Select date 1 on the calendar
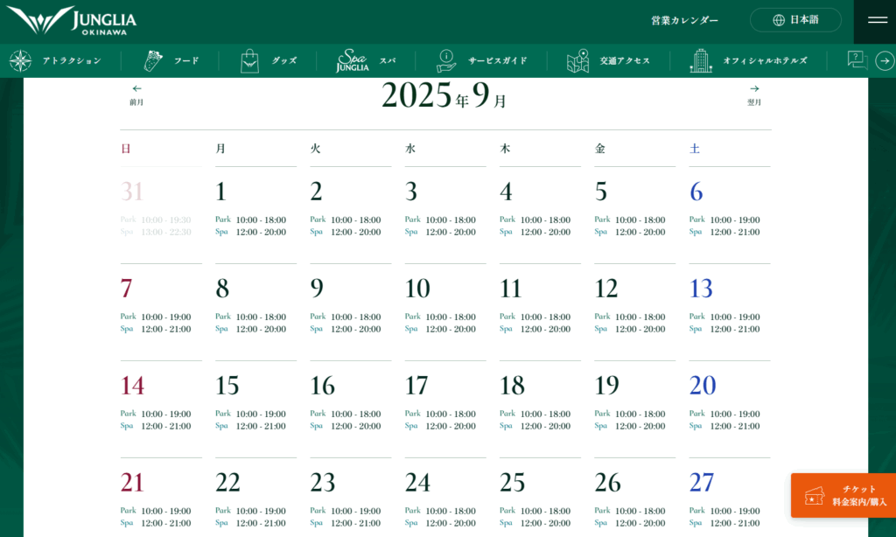 click(221, 192)
